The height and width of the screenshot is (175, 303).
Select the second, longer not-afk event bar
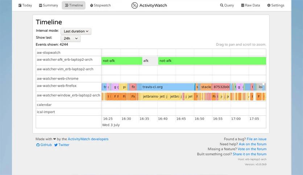point(212,61)
